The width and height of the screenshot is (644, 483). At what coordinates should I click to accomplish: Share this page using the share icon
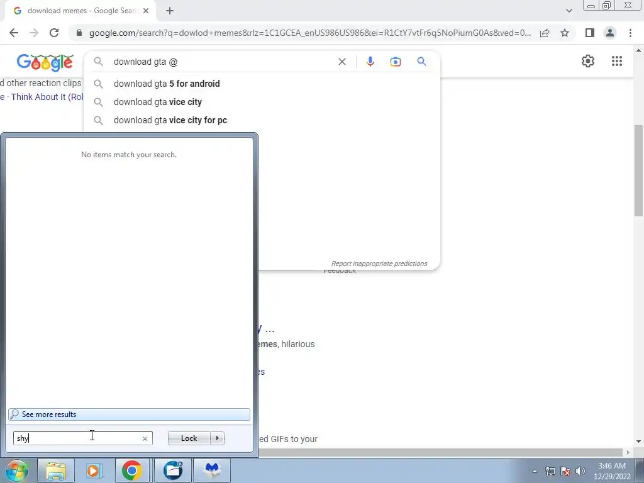click(545, 33)
